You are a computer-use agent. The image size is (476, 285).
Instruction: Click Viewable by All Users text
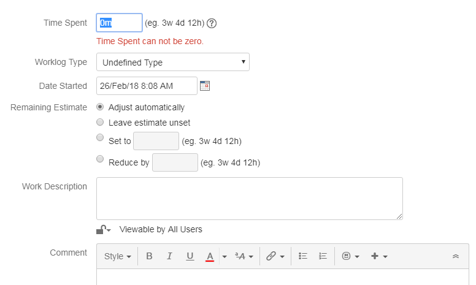click(161, 229)
